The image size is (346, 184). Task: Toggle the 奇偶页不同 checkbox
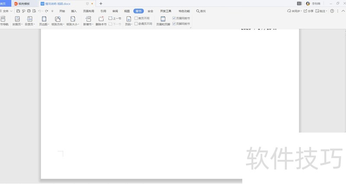point(136,24)
